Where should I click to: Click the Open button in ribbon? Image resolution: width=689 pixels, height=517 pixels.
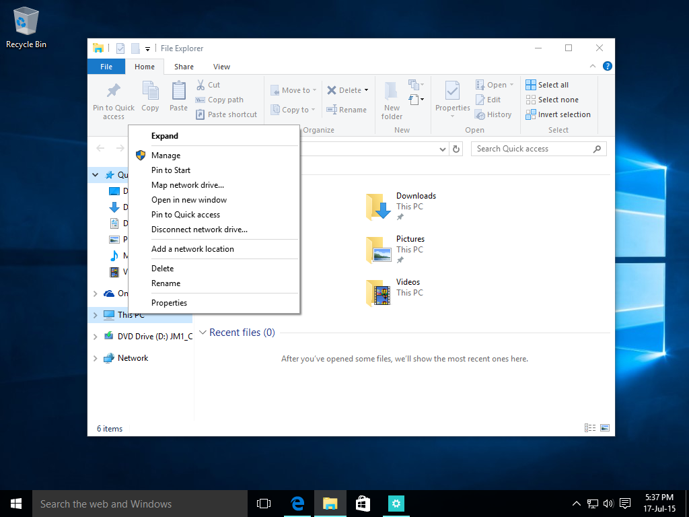click(495, 85)
